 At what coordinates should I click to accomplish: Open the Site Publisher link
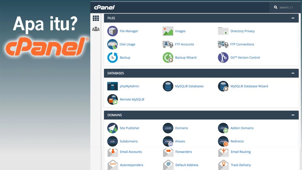[130, 128]
